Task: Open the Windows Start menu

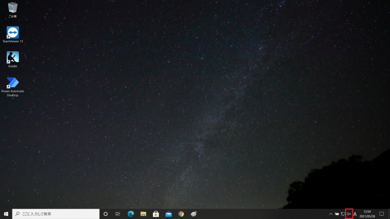Action: click(x=6, y=214)
